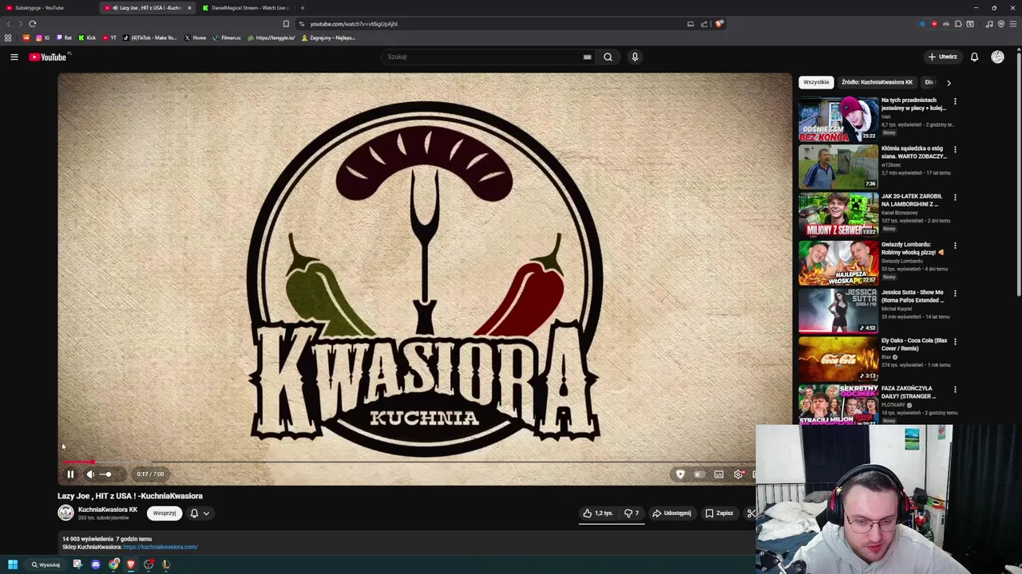Open the player settings gear
This screenshot has height=574, width=1022.
coord(739,474)
